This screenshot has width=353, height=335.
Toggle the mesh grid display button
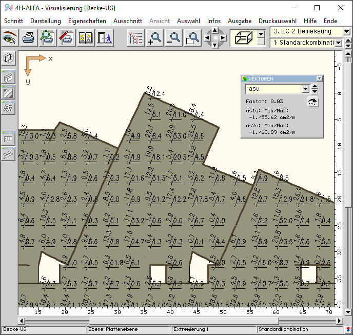[x=8, y=107]
